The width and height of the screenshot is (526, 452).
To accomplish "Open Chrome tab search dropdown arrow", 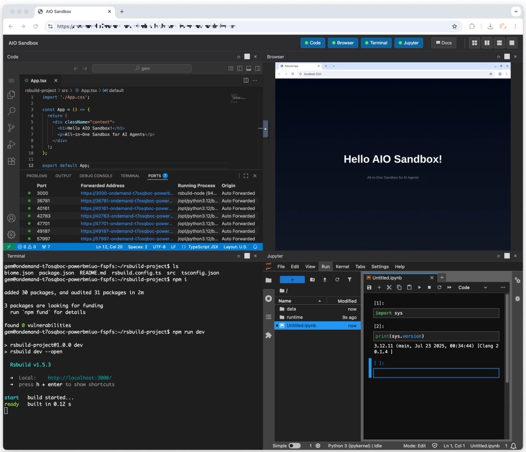I will click(516, 11).
